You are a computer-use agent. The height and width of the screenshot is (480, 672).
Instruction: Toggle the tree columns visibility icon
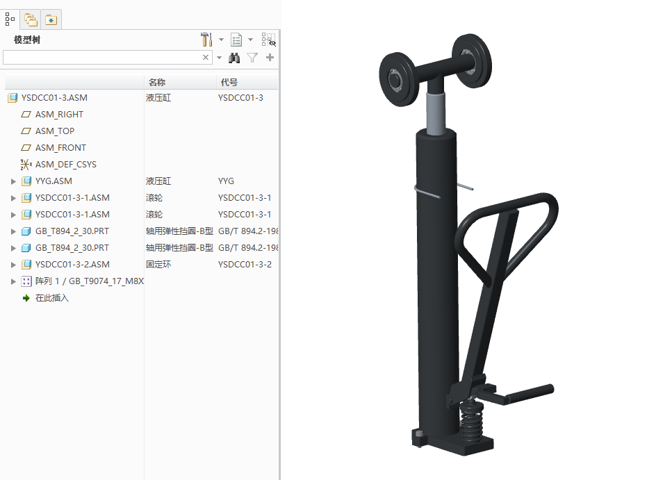[x=269, y=40]
